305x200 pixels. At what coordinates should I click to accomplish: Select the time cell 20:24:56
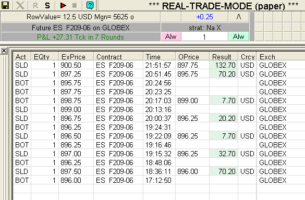[160, 83]
